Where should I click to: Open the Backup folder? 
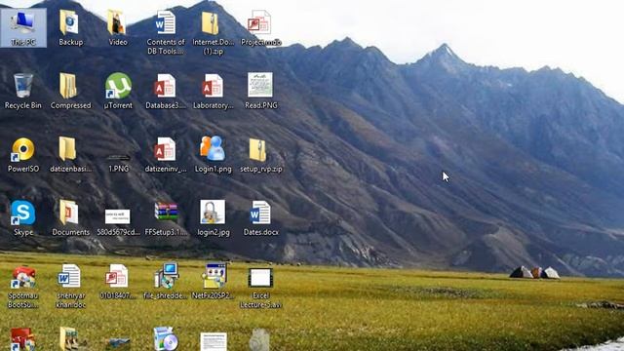[70, 28]
